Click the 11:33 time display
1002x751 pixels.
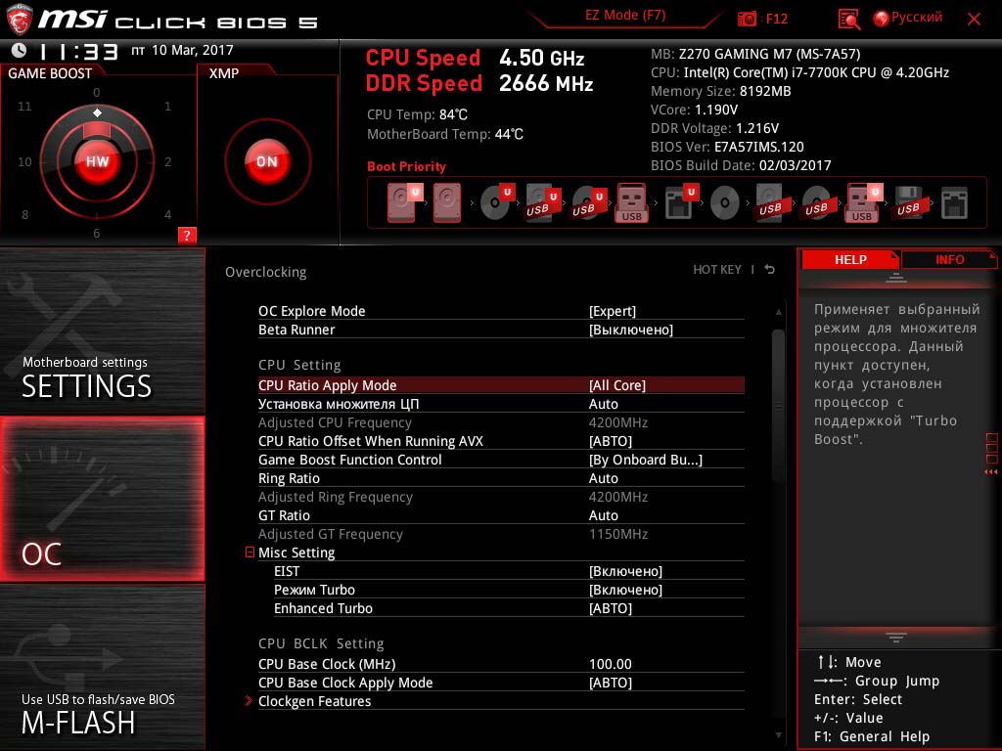pyautogui.click(x=79, y=51)
